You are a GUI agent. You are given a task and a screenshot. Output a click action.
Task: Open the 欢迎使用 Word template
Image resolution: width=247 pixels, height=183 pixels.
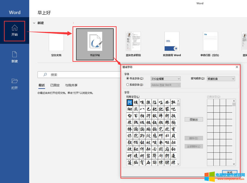pyautogui.click(x=172, y=44)
